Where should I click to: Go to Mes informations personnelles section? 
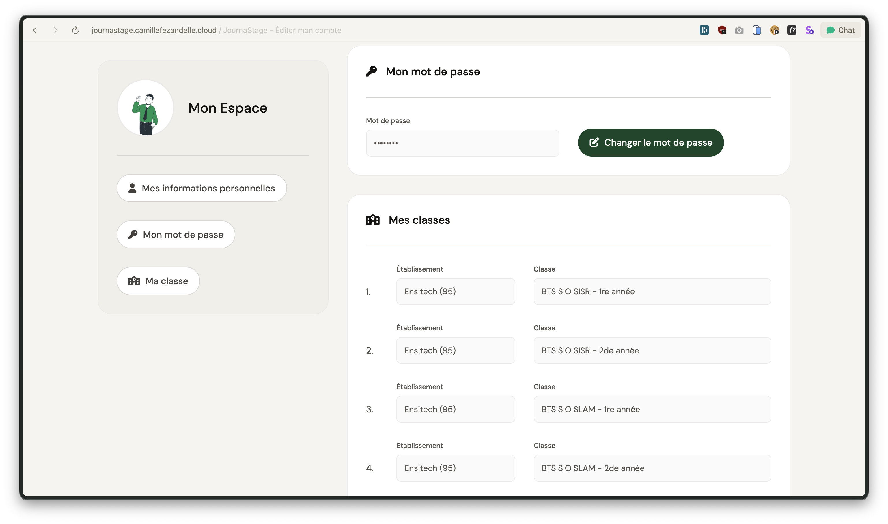pyautogui.click(x=202, y=188)
